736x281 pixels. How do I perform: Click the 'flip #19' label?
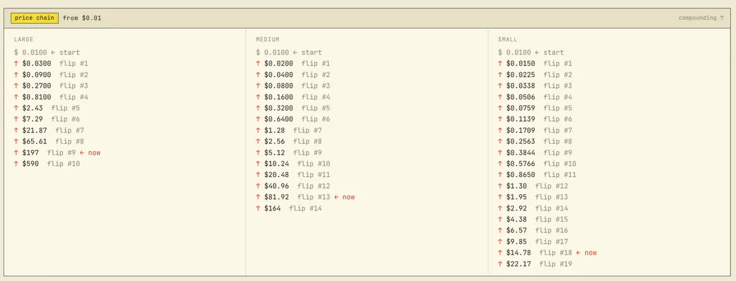click(556, 263)
